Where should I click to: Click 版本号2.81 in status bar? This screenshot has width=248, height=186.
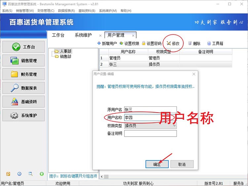click(214, 183)
